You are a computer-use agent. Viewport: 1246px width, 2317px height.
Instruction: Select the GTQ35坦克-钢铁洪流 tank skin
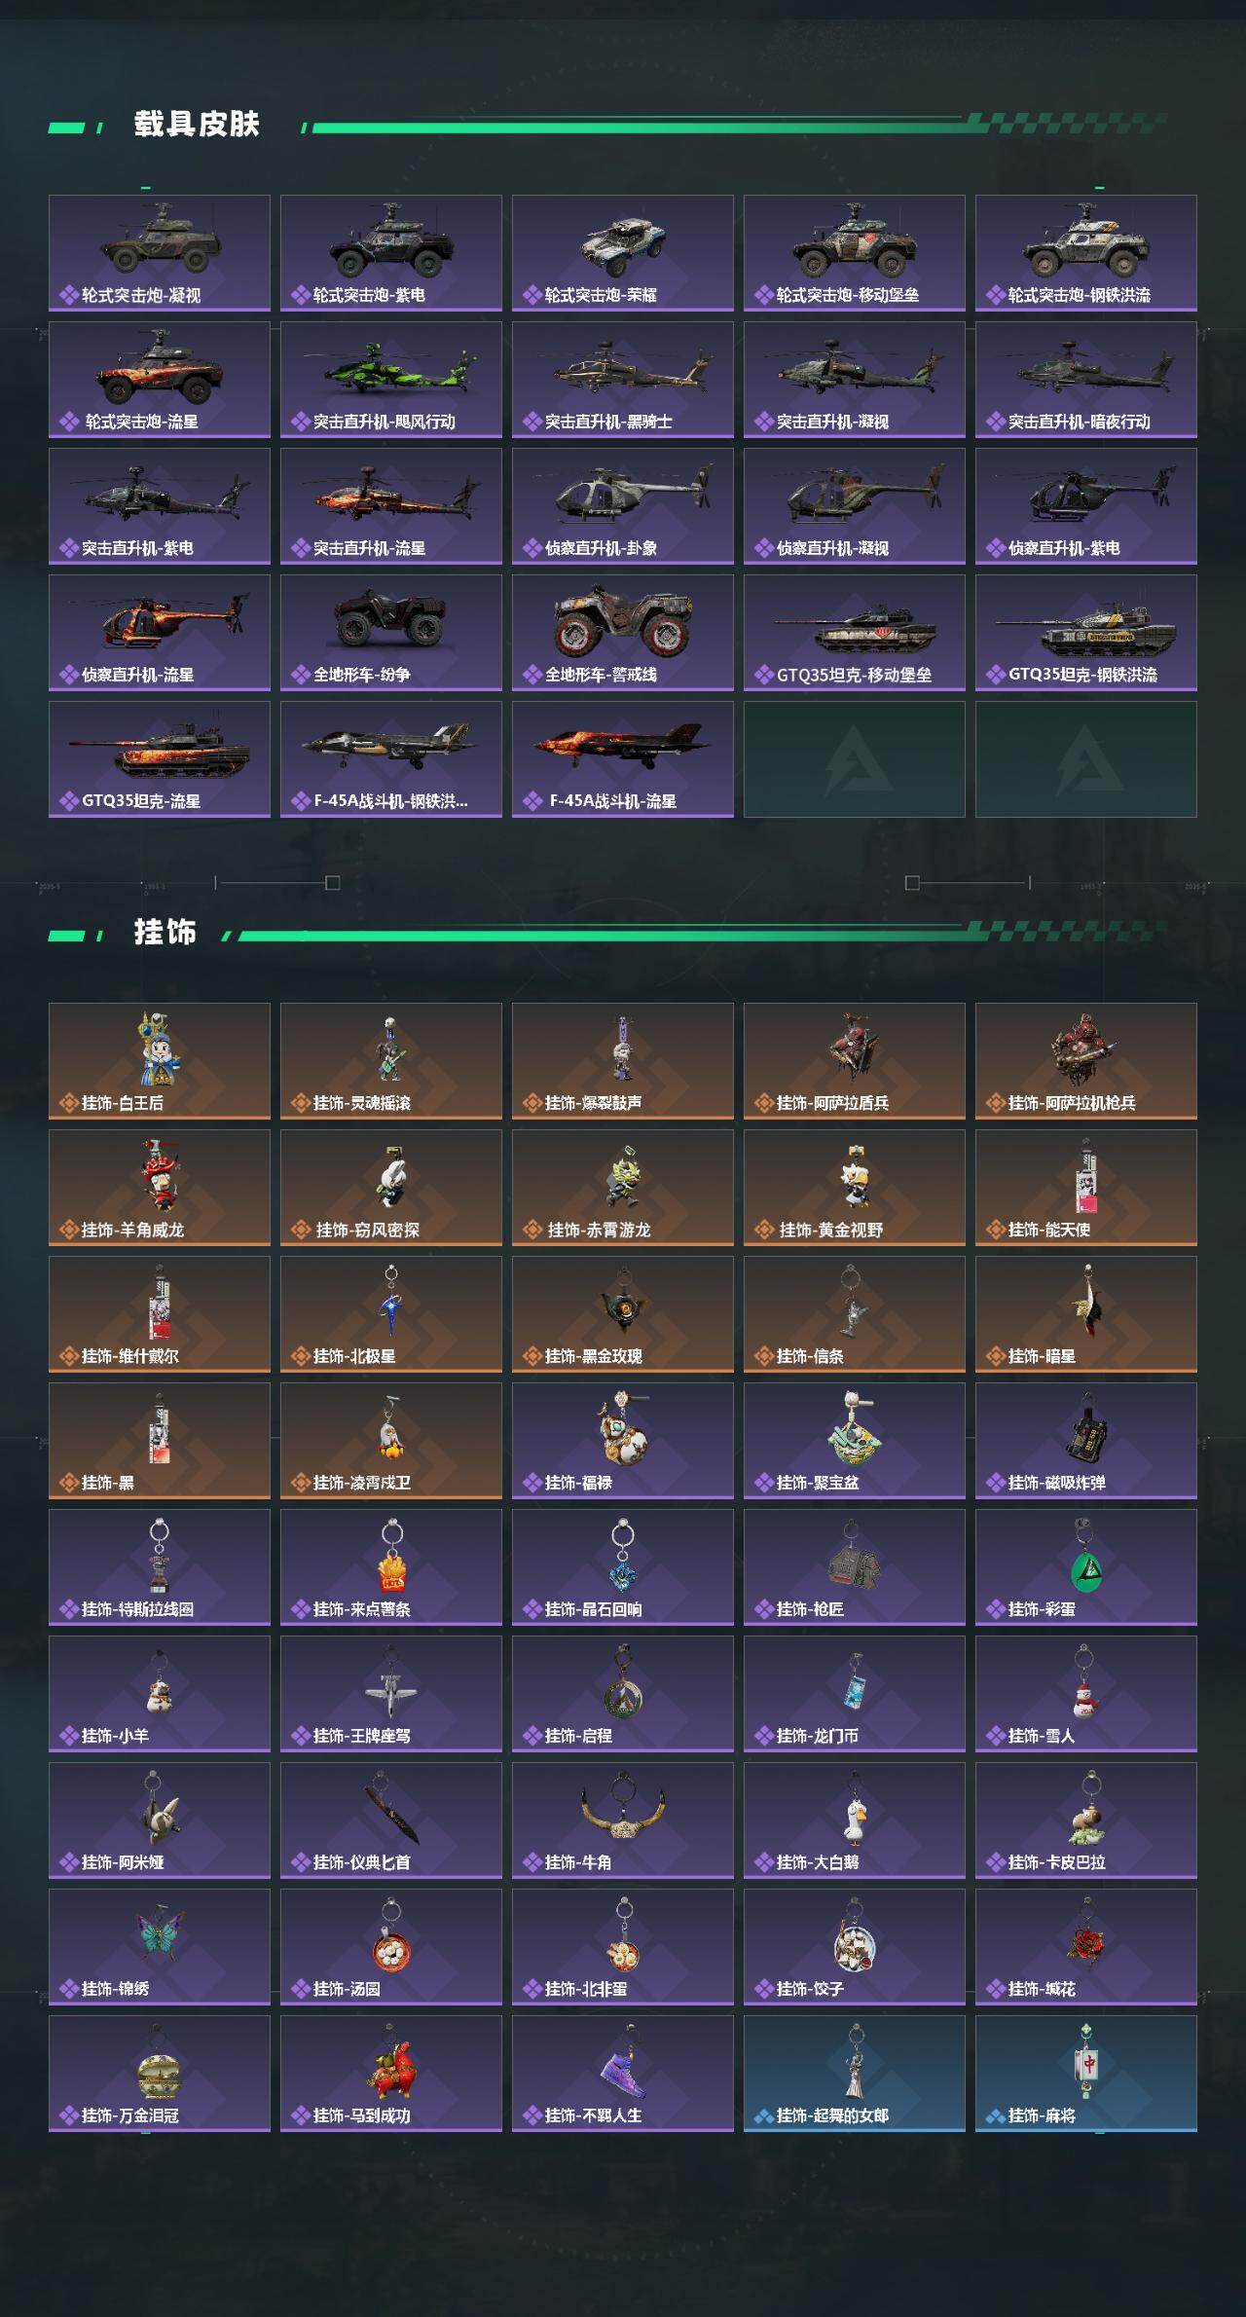(1086, 633)
